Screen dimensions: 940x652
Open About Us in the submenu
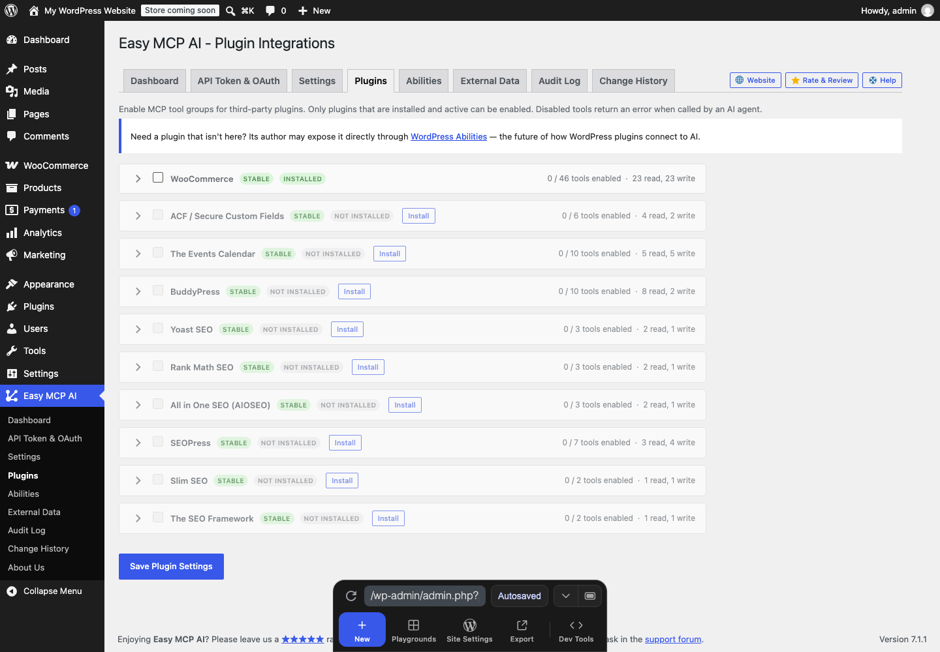[x=26, y=567]
